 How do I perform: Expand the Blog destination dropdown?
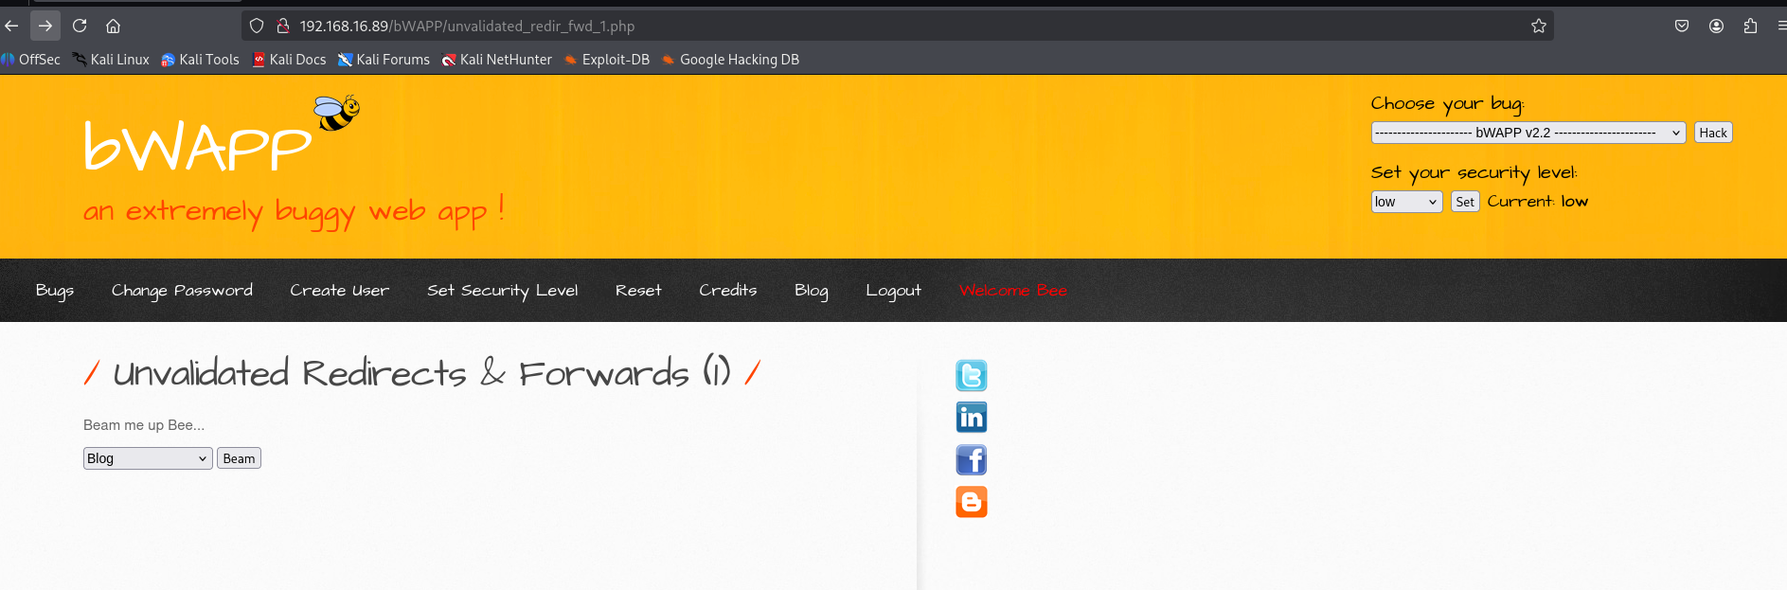(148, 458)
